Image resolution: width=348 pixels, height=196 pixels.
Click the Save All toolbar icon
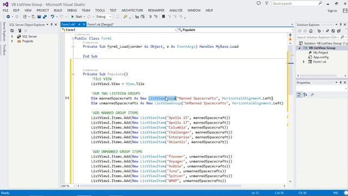45,17
